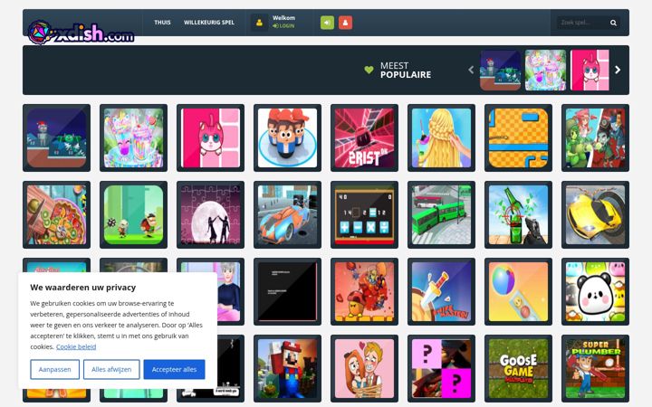Open the pizza cooking game tile
The height and width of the screenshot is (407, 652).
coord(56,214)
